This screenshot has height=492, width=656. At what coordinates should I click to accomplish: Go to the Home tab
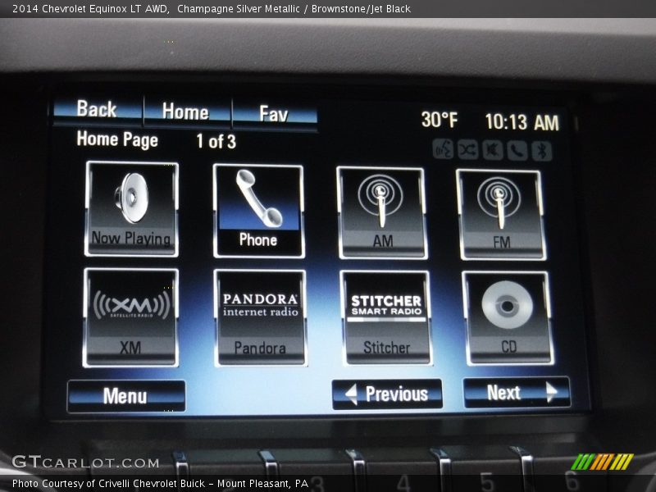click(x=186, y=112)
